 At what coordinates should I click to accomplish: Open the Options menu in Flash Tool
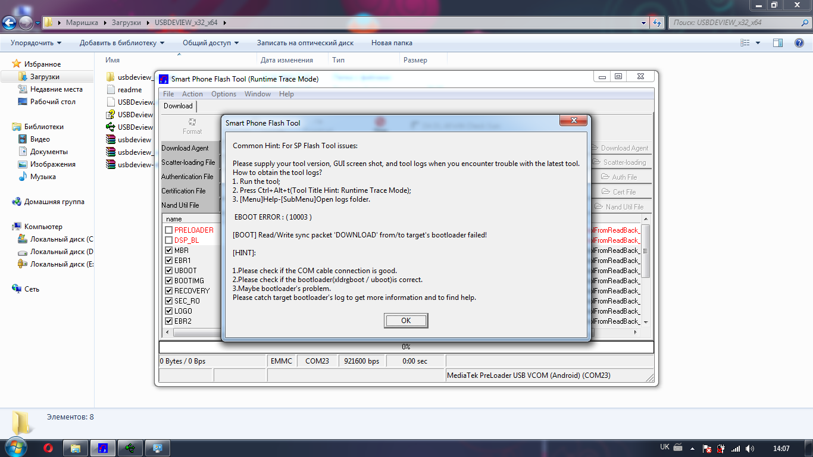224,94
